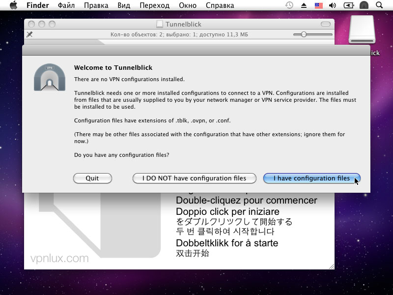Click "Dobbeltklikk for å starte" text
393x295 pixels.
[x=227, y=243]
